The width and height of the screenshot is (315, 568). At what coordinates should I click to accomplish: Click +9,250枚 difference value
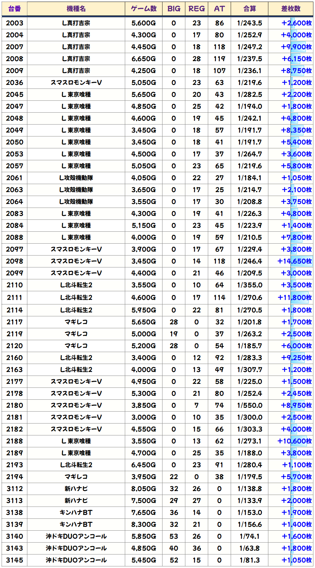pyautogui.click(x=296, y=358)
